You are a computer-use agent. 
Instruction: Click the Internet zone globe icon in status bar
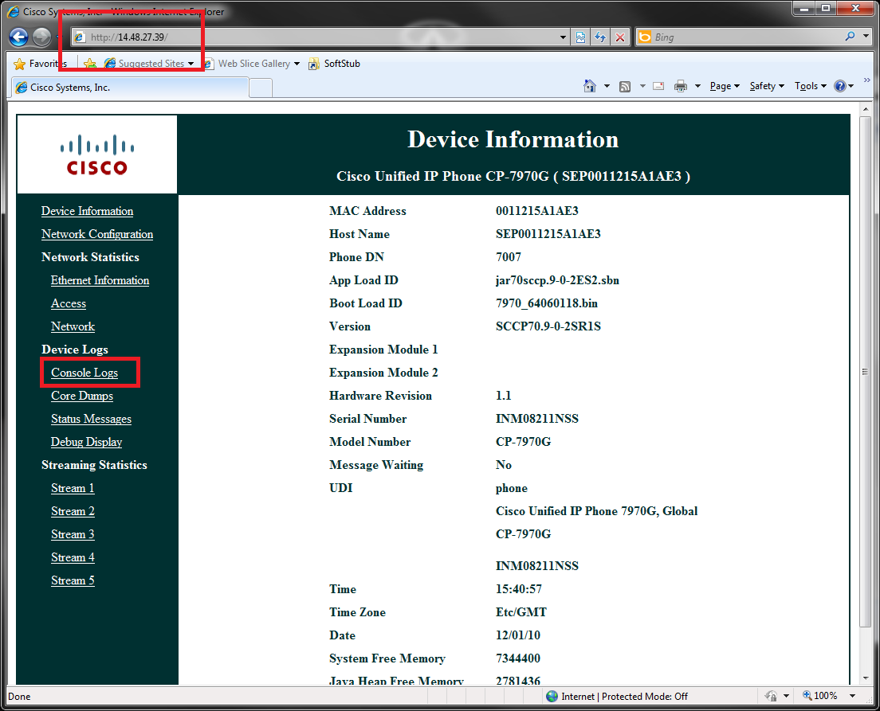pyautogui.click(x=552, y=696)
